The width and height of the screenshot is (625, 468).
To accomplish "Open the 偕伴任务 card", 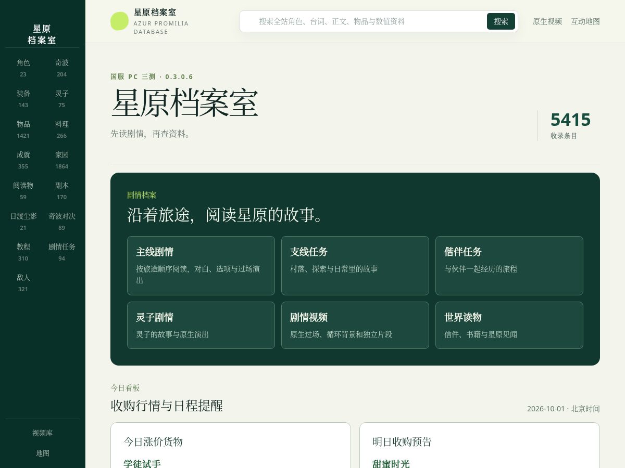I will click(x=509, y=266).
